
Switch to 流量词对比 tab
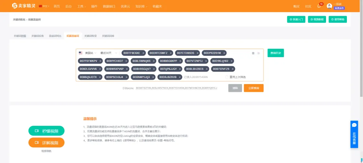tap(55, 36)
